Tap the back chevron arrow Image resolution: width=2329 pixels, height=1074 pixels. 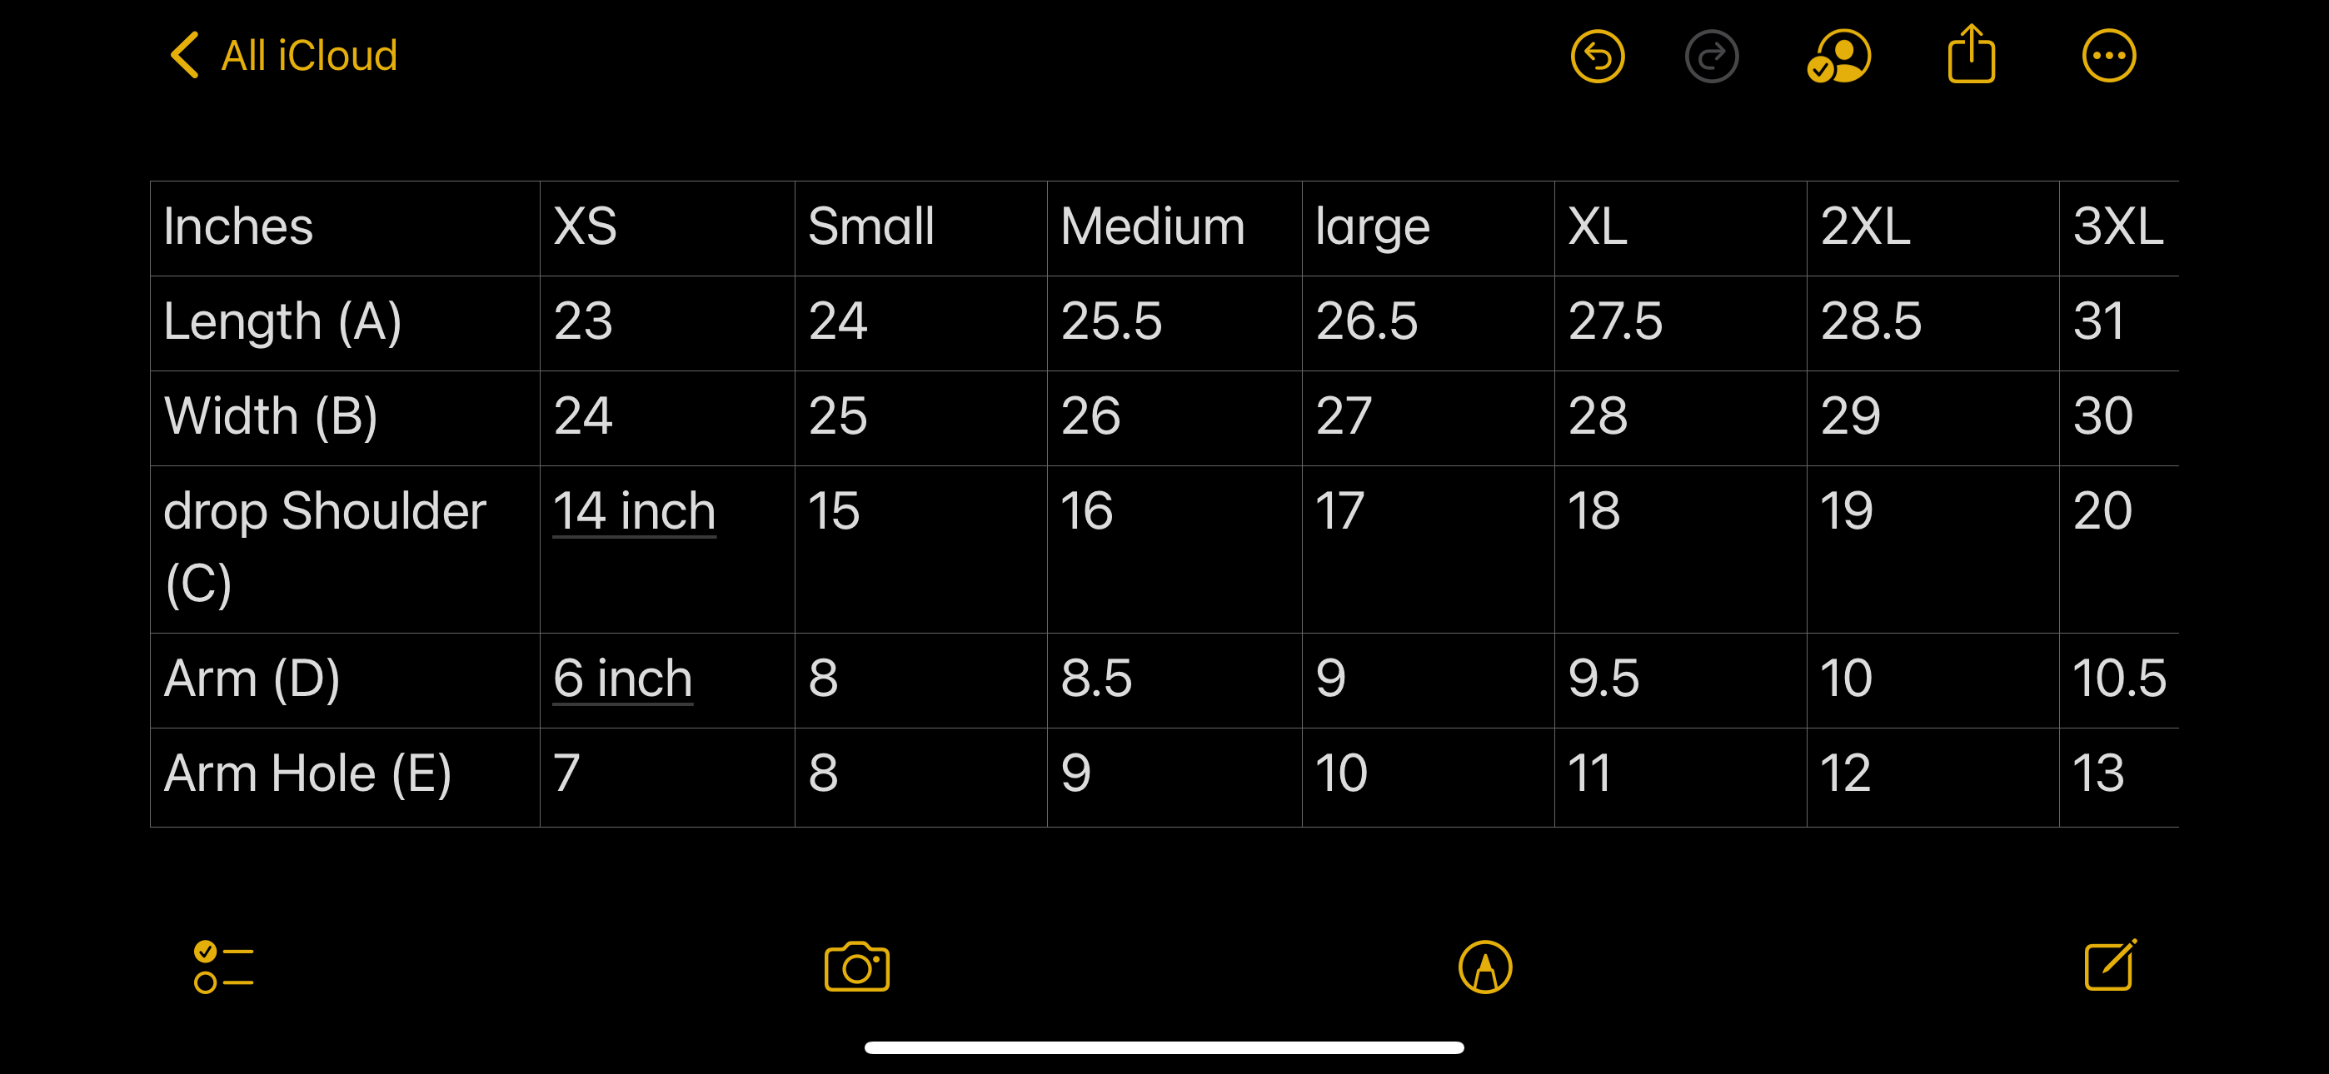pos(184,56)
